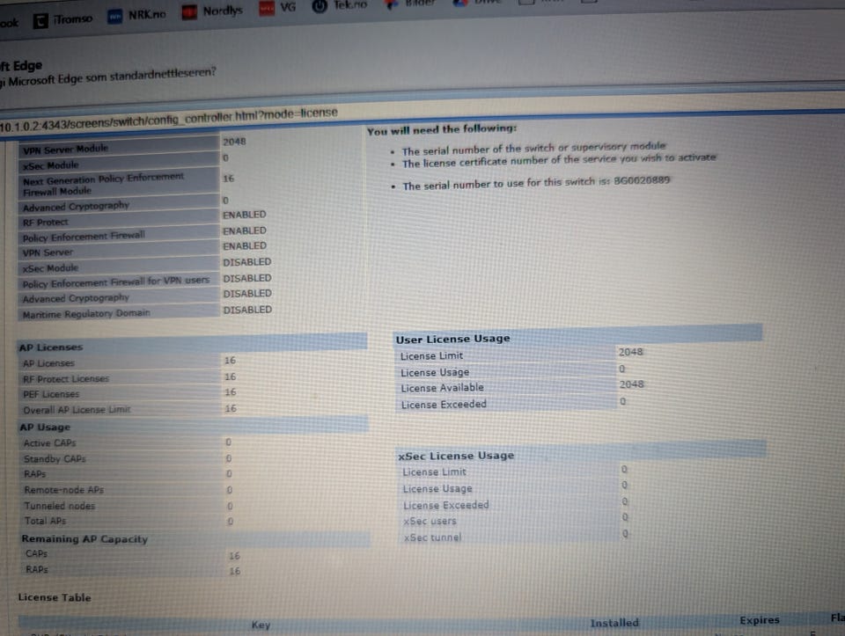This screenshot has width=845, height=636.
Task: Select the Overall AP License Limit label
Action: point(77,410)
